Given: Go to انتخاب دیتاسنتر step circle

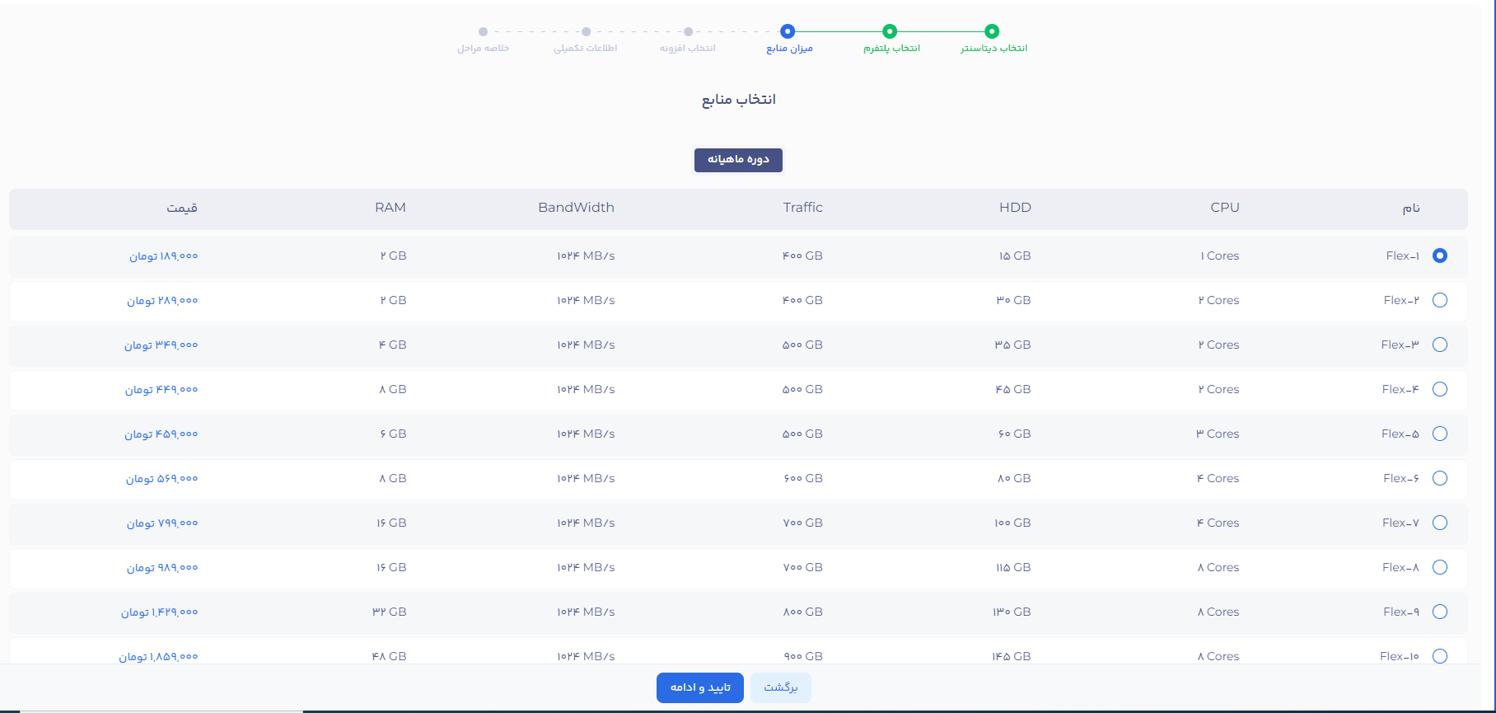Looking at the screenshot, I should pyautogui.click(x=992, y=31).
